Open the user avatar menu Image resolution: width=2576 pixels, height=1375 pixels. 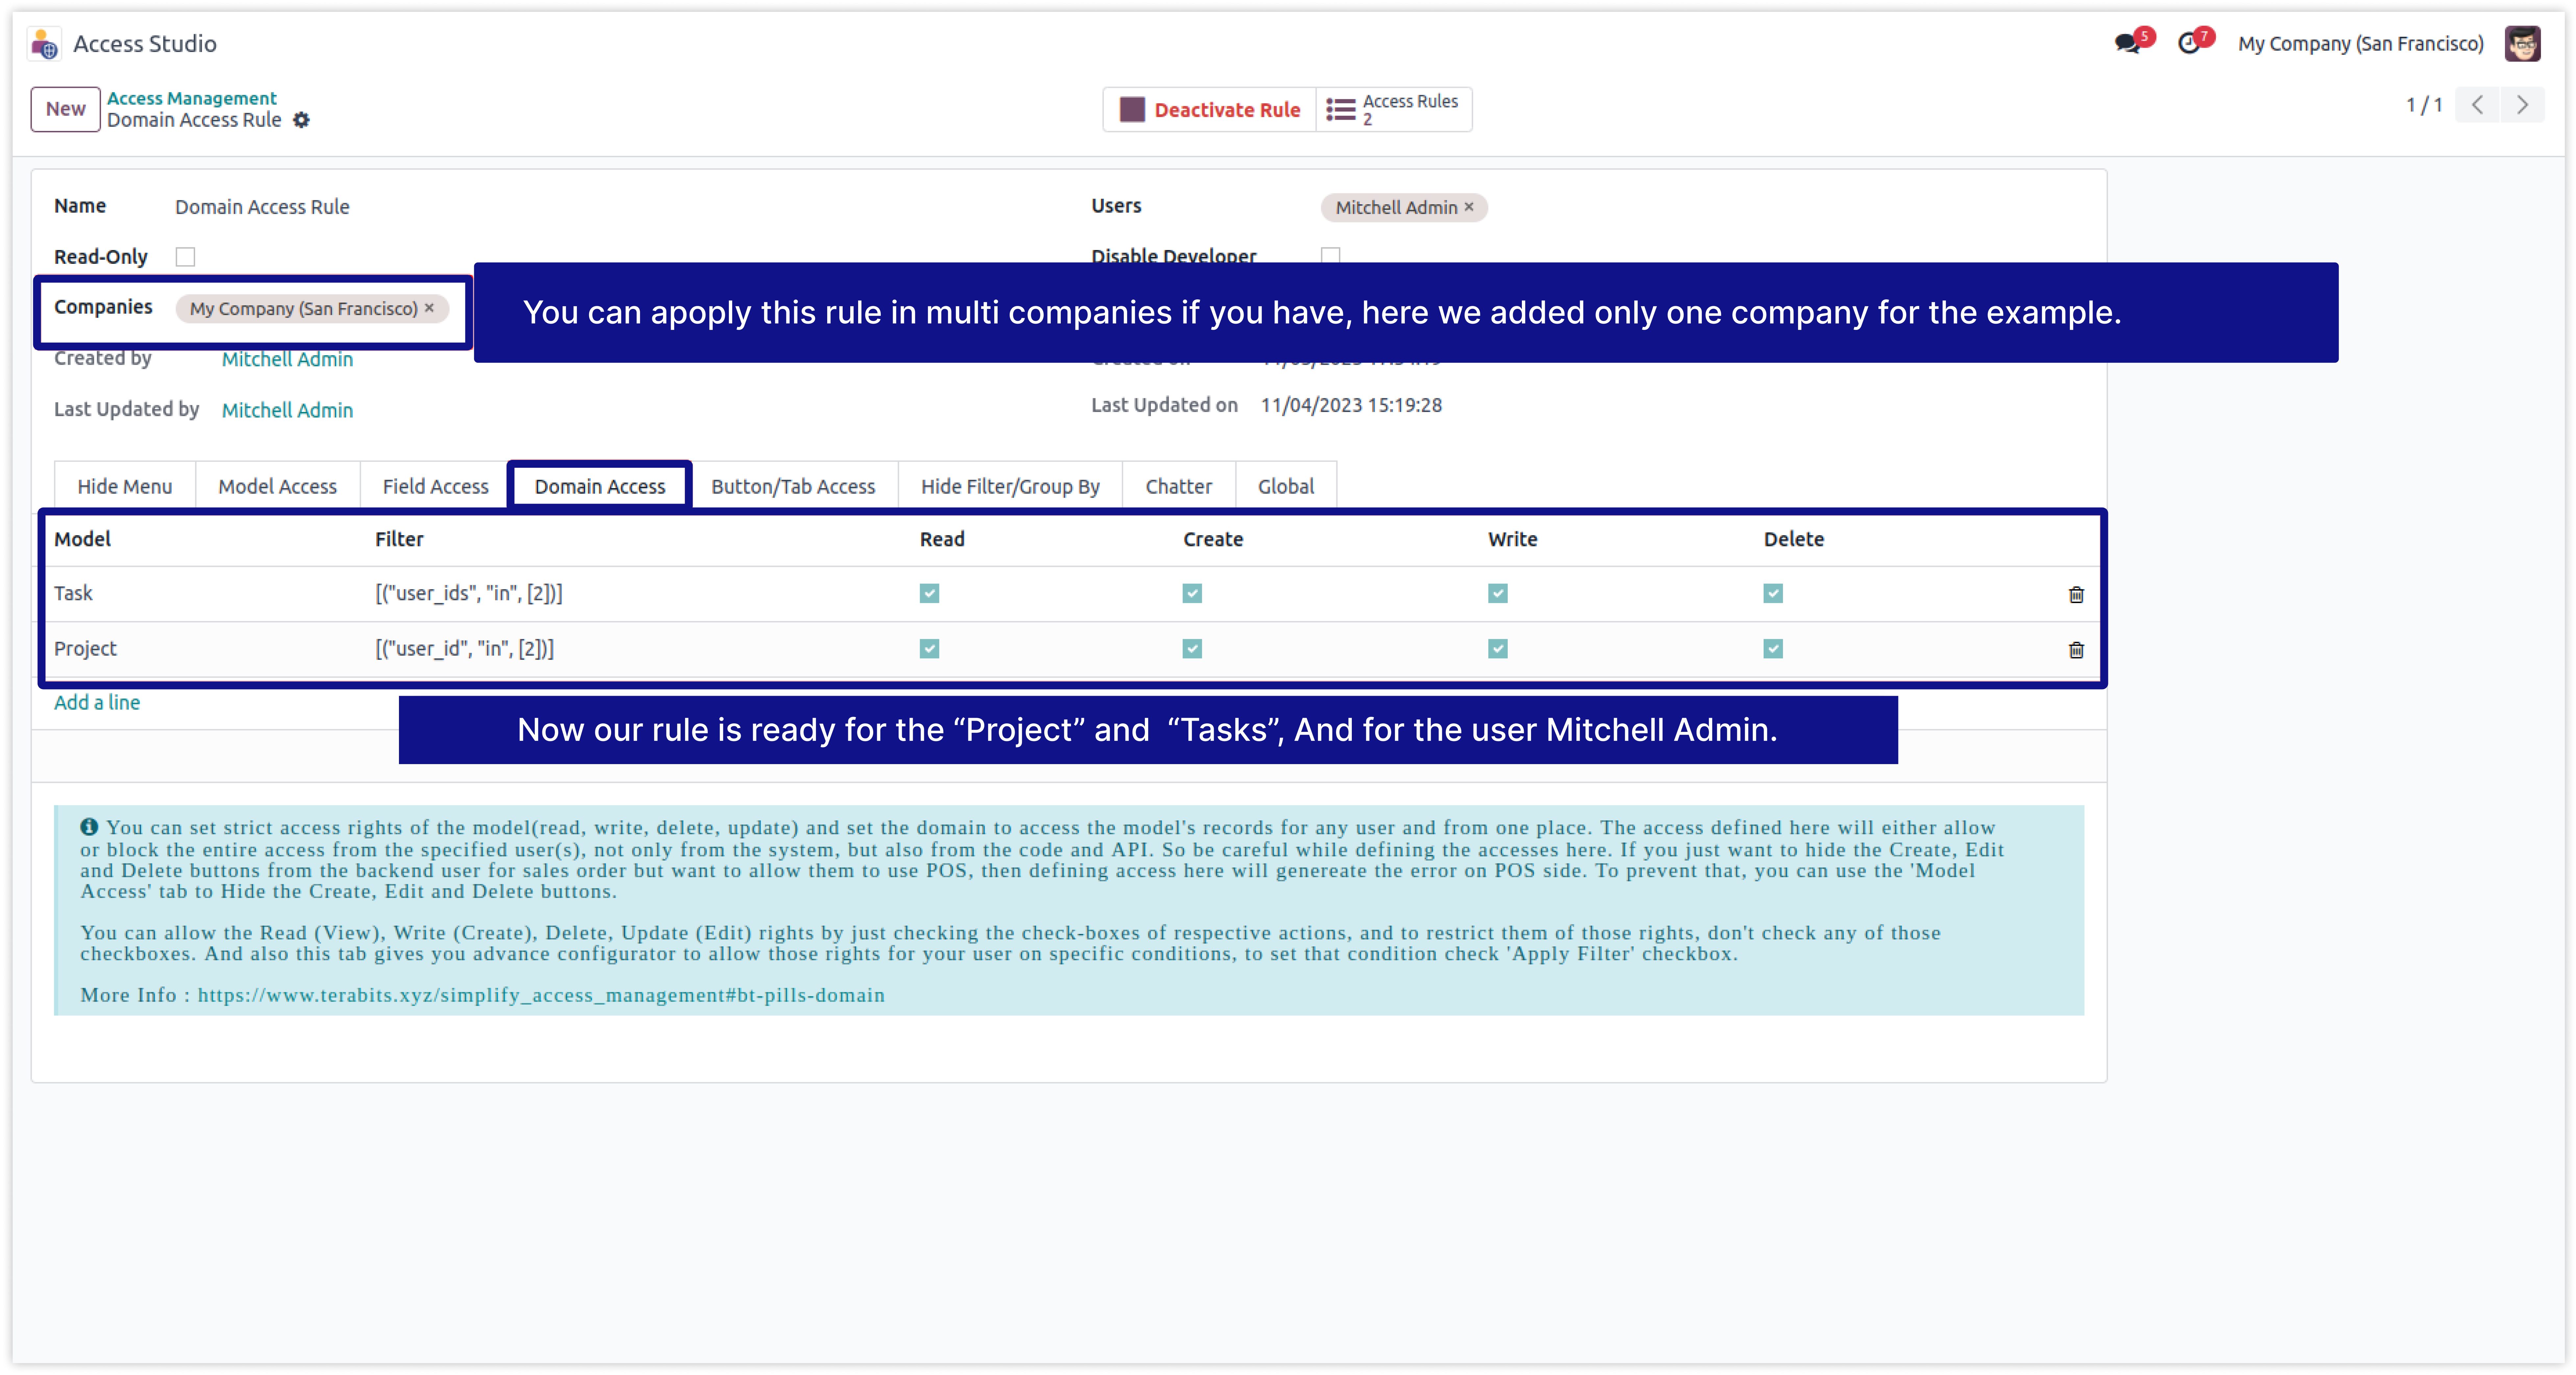click(2522, 44)
